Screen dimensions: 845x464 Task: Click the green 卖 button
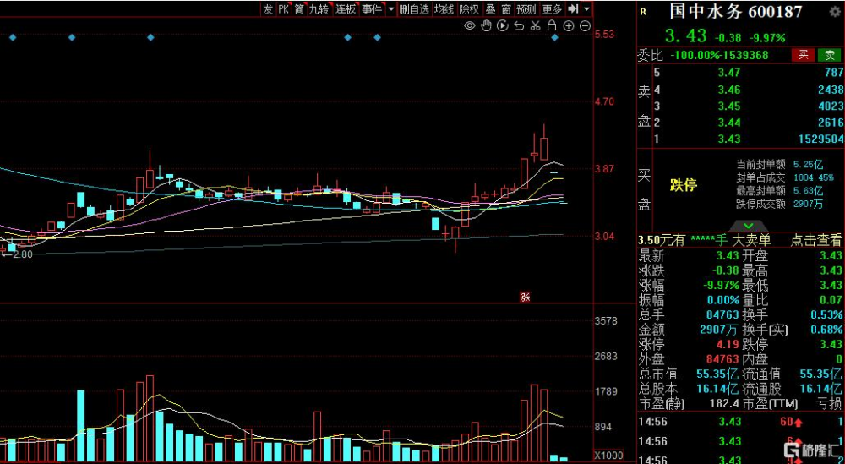[x=830, y=54]
